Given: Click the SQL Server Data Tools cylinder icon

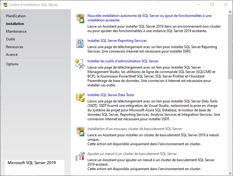Looking at the screenshot, I should (x=80, y=98).
